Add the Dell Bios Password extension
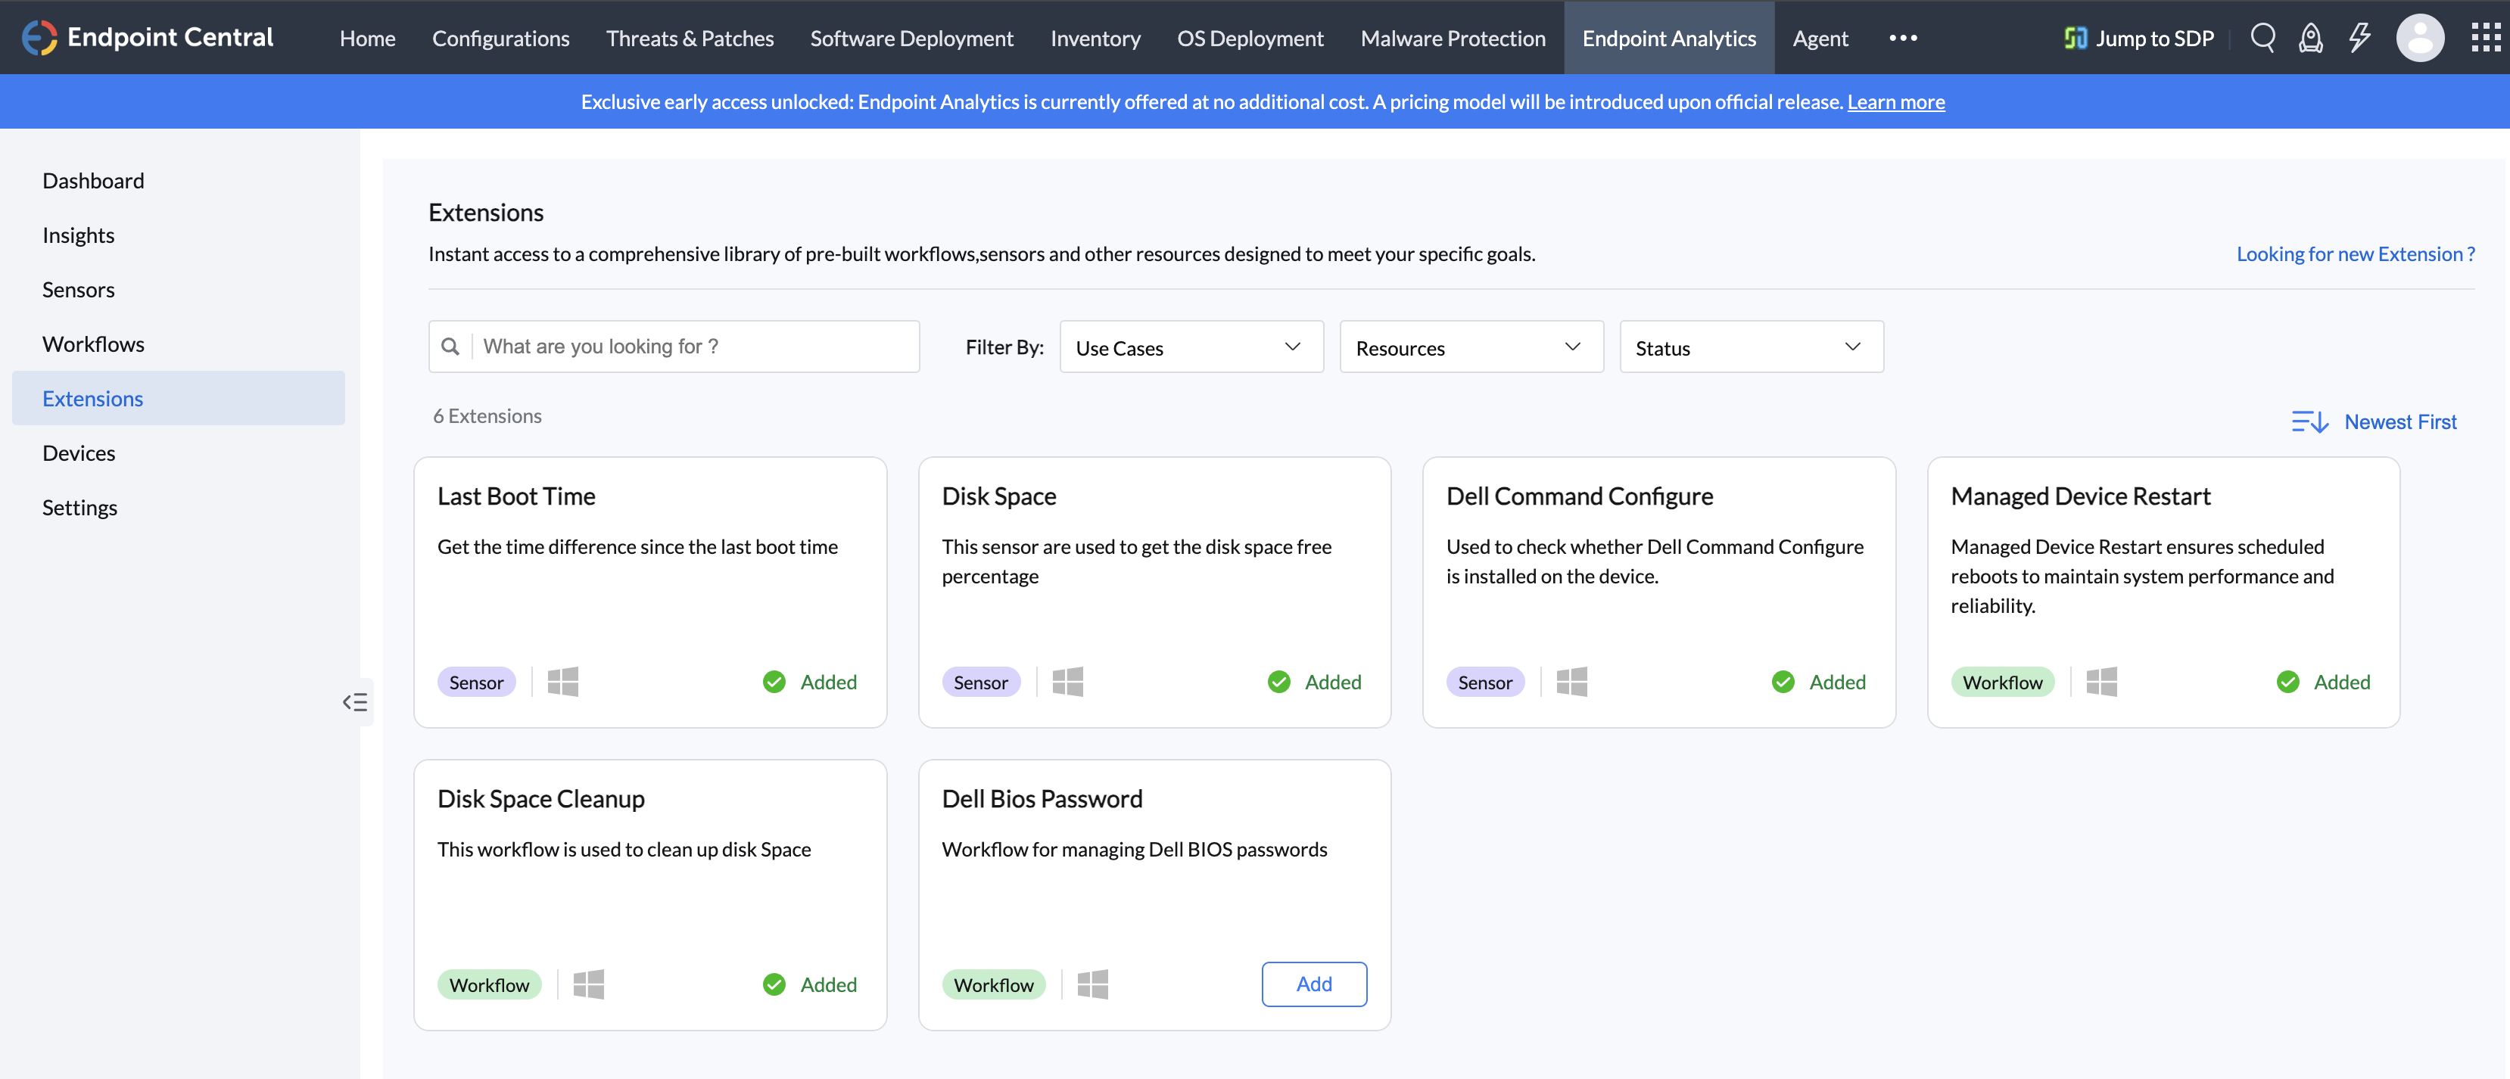Viewport: 2510px width, 1079px height. (x=1313, y=984)
